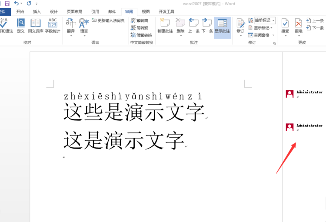Click the Reject (拒绝) change icon
This screenshot has width=326, height=222.
click(x=298, y=23)
